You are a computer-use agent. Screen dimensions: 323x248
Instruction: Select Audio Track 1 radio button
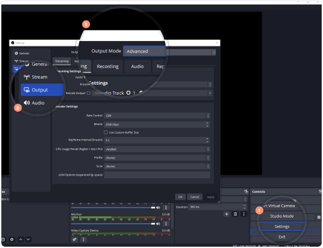click(x=129, y=93)
